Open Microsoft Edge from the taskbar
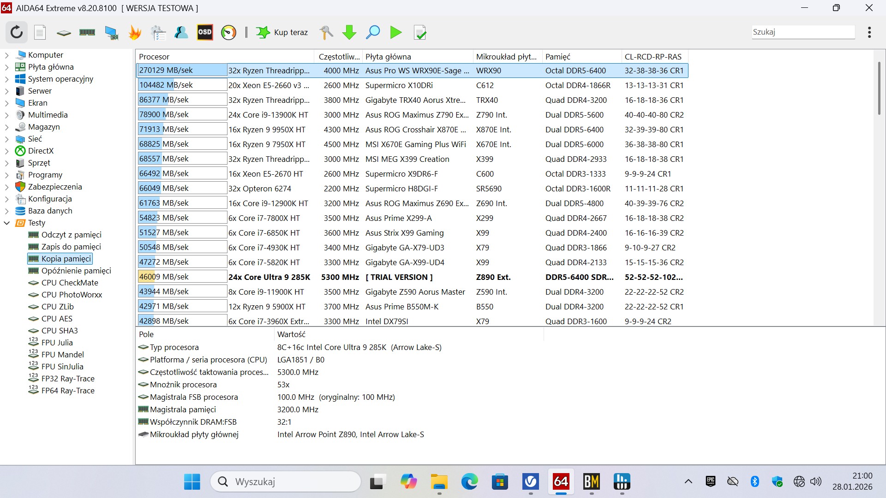The image size is (886, 498). (469, 482)
